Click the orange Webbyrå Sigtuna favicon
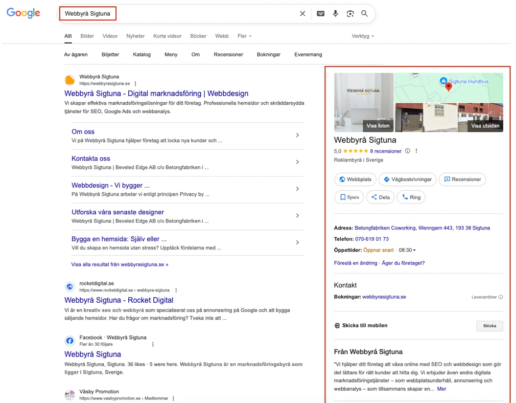516x403 pixels. tap(70, 80)
